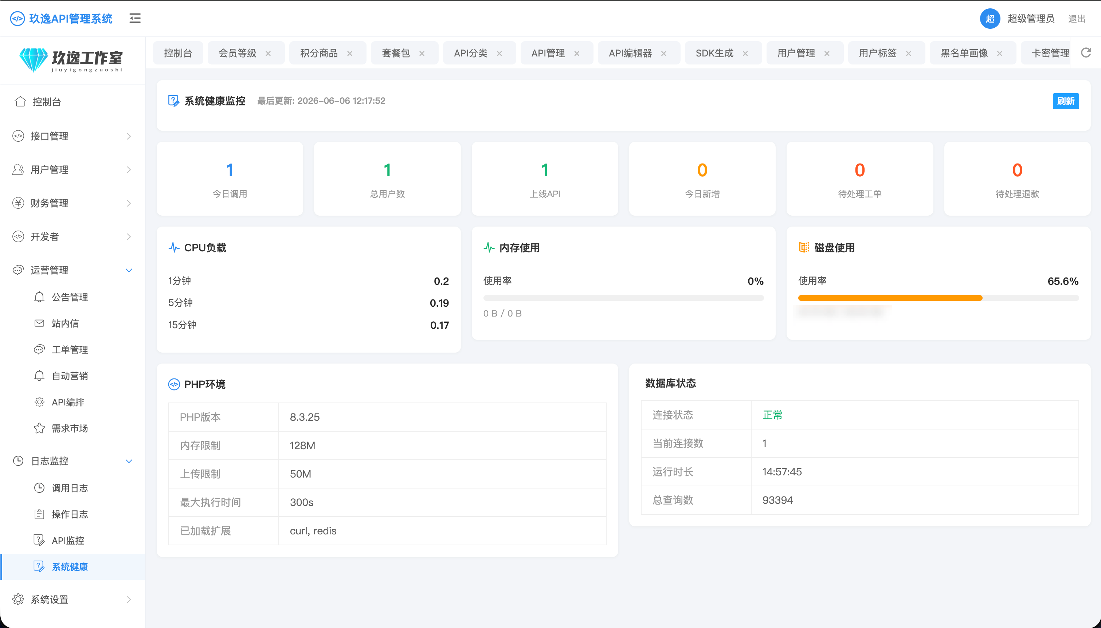Click the 需求市场 star icon

point(39,428)
